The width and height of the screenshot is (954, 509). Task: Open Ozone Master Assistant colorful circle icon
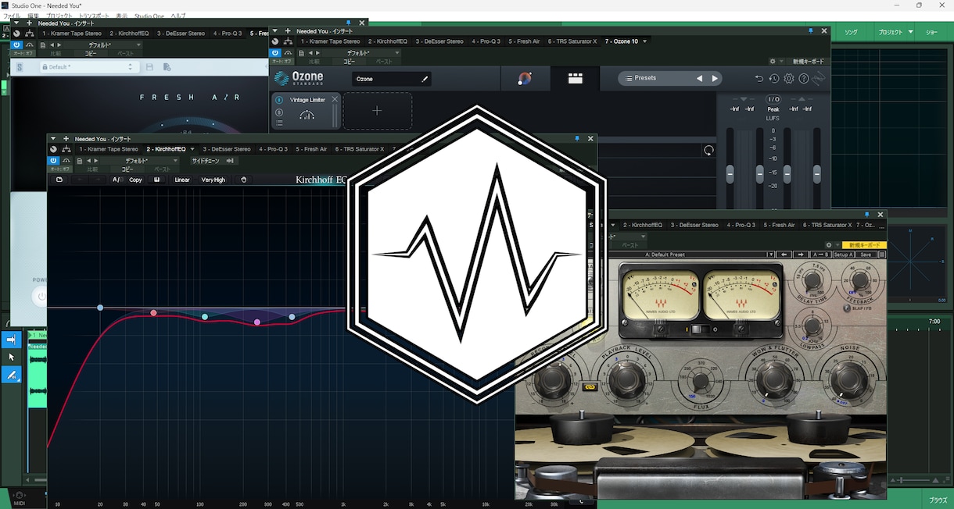pos(525,78)
